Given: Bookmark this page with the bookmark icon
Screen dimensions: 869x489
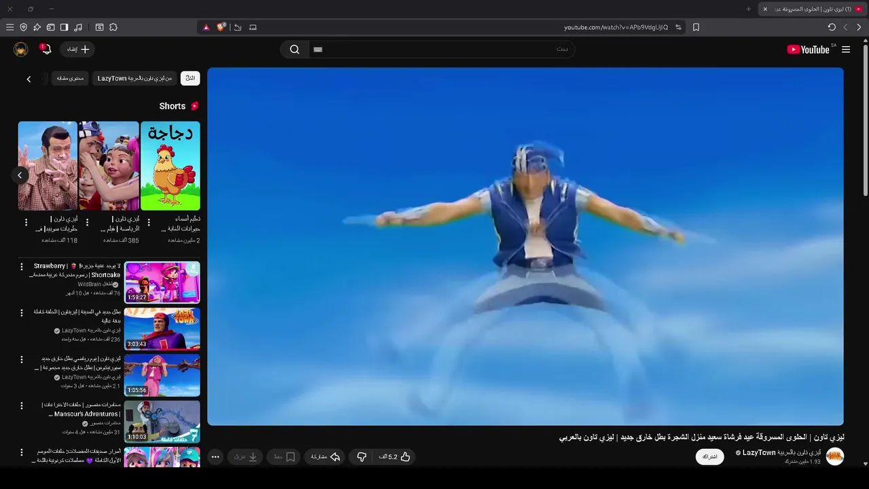Looking at the screenshot, I should point(696,27).
